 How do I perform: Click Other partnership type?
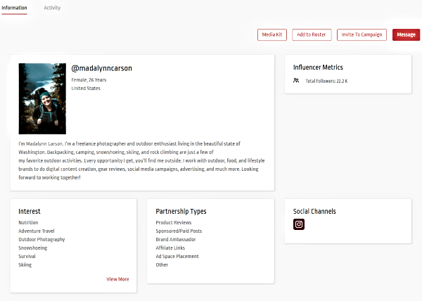point(162,264)
